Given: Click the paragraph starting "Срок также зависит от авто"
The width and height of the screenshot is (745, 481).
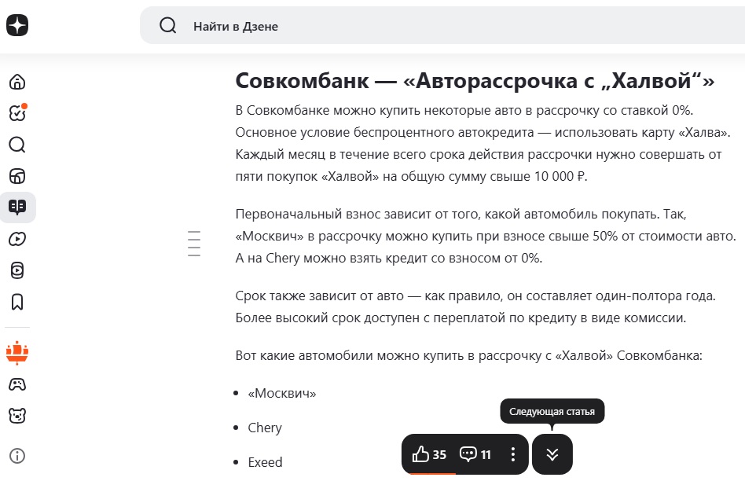Looking at the screenshot, I should (x=475, y=307).
